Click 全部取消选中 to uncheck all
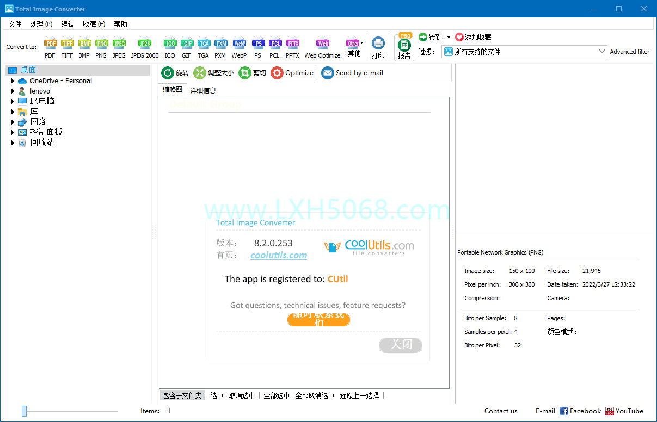 point(315,395)
